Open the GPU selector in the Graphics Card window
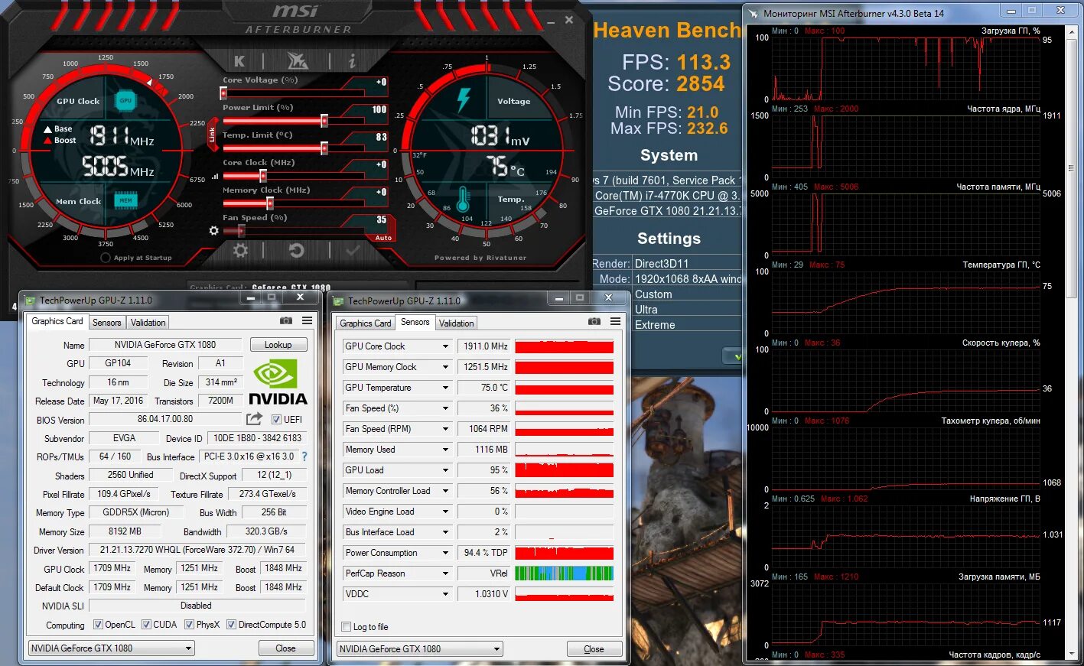The height and width of the screenshot is (666, 1084). point(111,648)
